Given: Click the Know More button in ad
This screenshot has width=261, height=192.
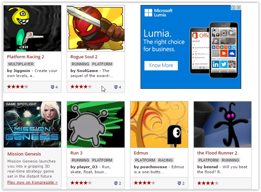Looking at the screenshot, I should [161, 65].
